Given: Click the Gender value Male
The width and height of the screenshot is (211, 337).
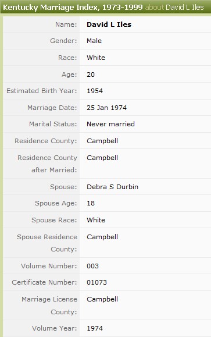Looking at the screenshot, I should pos(94,41).
